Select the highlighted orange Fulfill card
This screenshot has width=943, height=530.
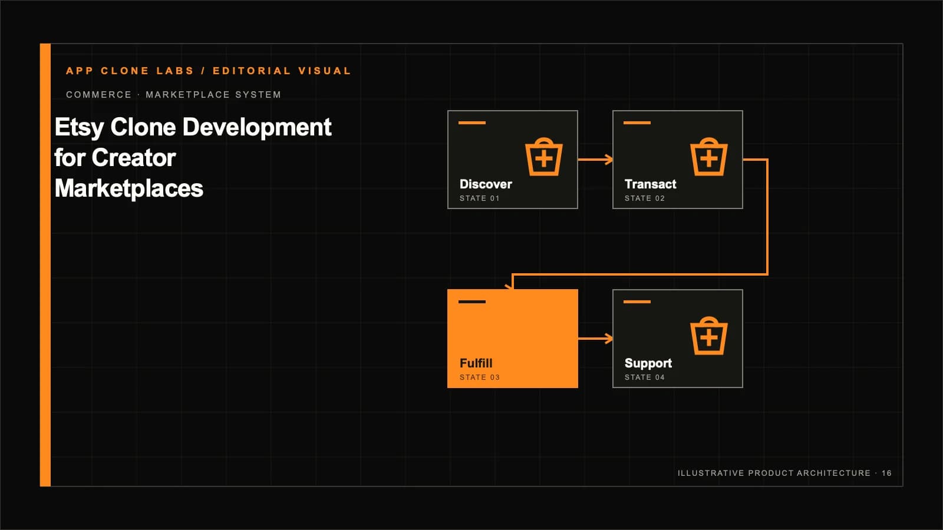pyautogui.click(x=513, y=339)
